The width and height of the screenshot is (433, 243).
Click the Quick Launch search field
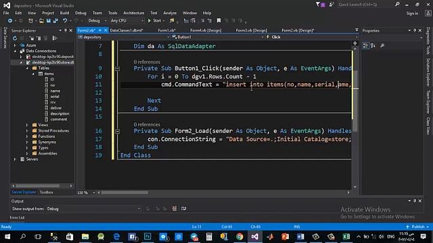(x=365, y=5)
